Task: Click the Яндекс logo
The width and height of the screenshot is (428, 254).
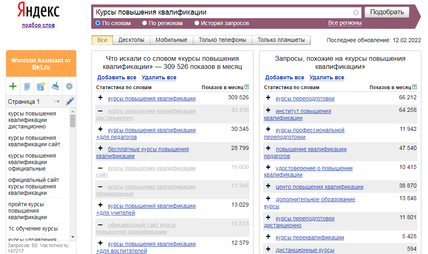Action: pyautogui.click(x=39, y=10)
